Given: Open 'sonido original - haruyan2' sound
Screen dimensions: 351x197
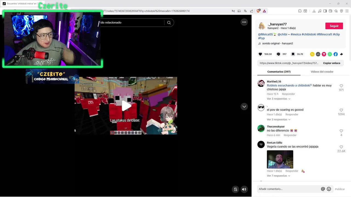Looking at the screenshot, I should (x=278, y=44).
